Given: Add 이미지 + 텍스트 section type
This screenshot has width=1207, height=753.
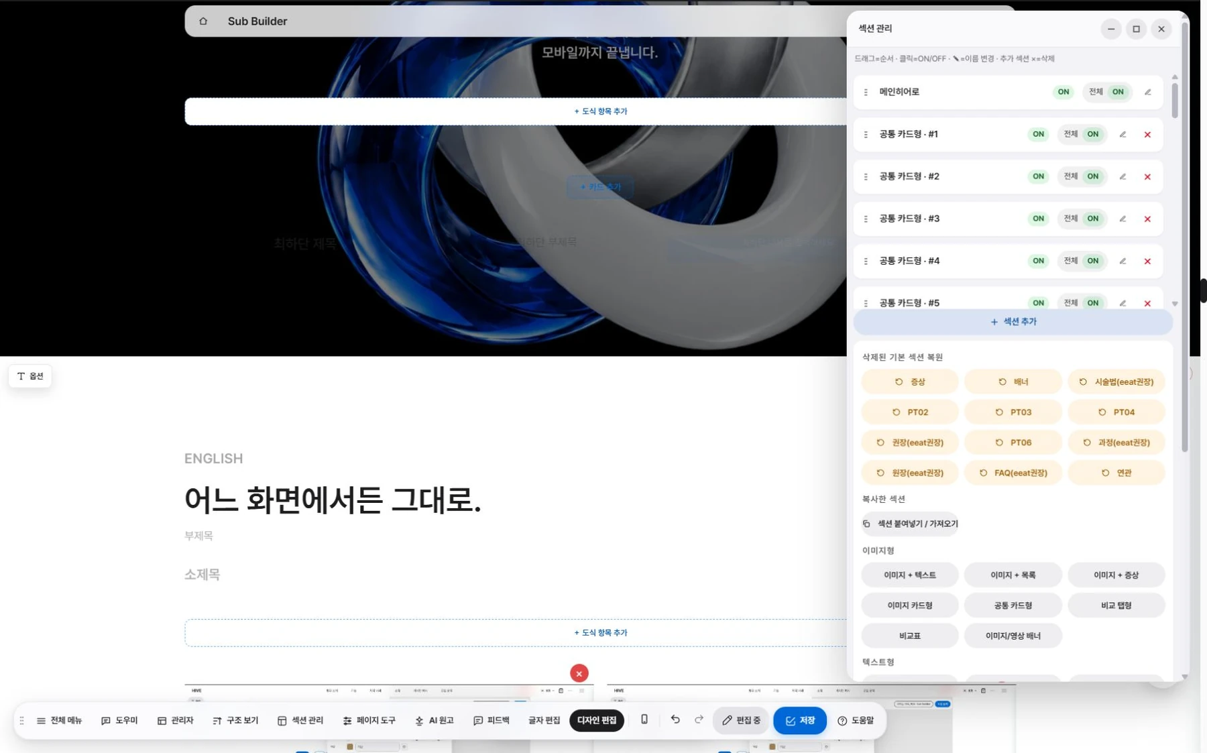Looking at the screenshot, I should click(x=910, y=575).
